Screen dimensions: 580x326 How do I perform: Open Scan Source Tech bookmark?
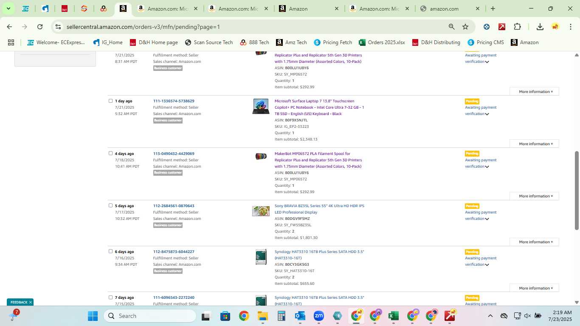(x=209, y=42)
